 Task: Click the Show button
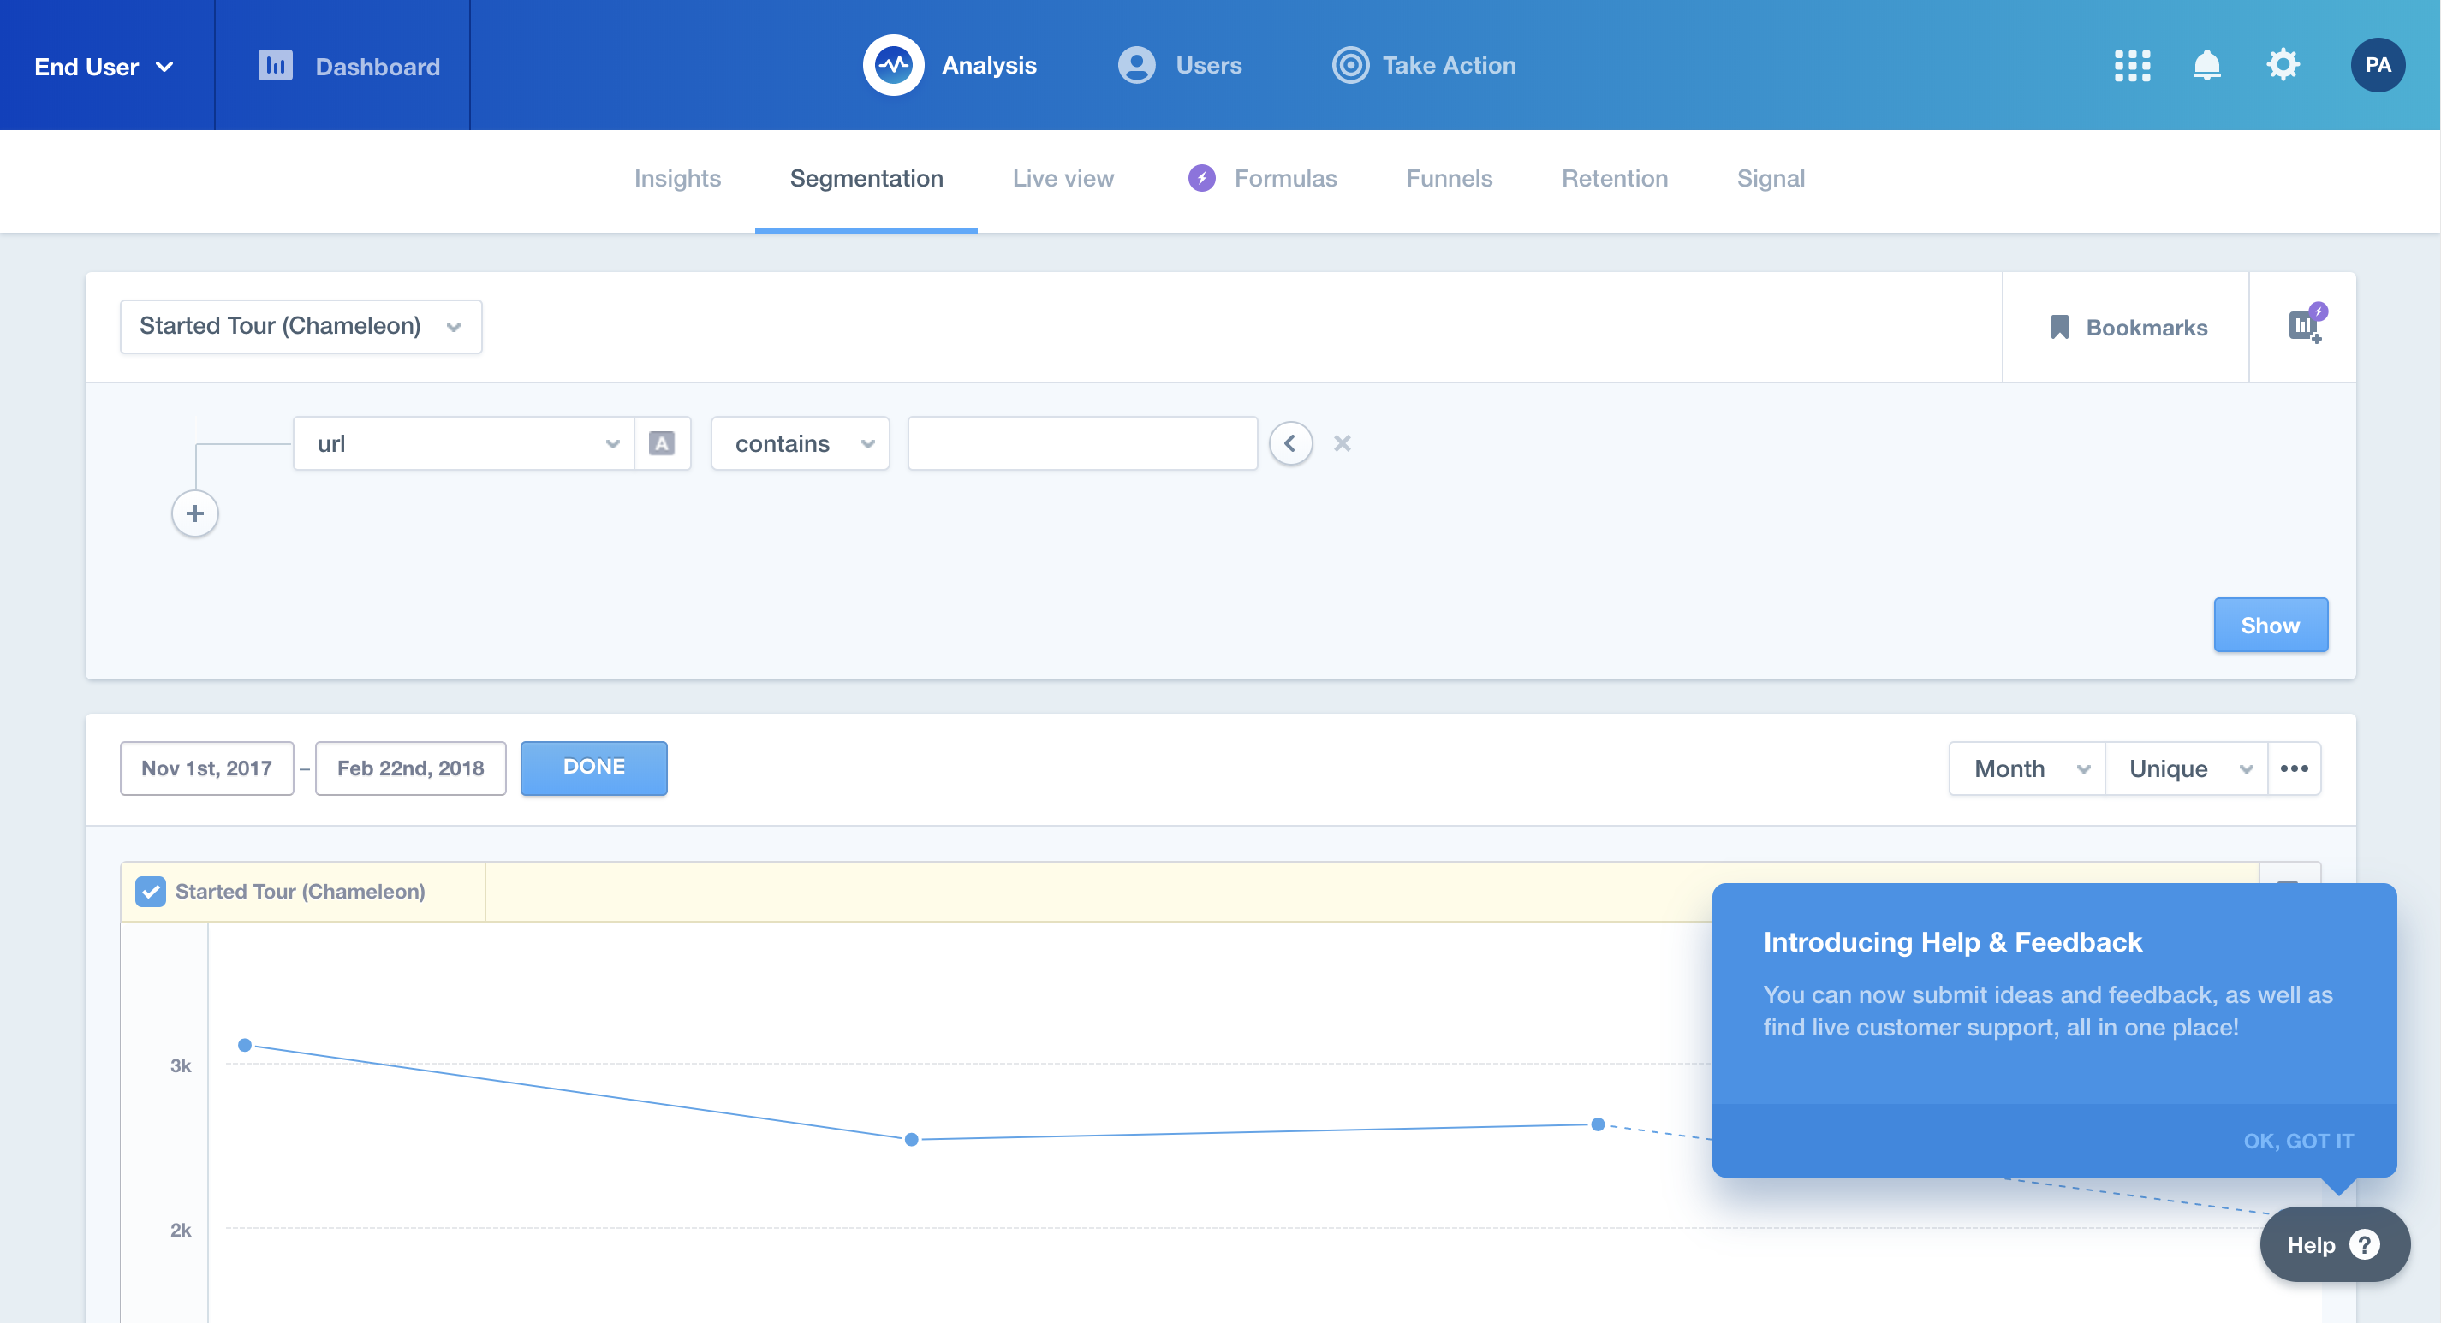(2271, 625)
